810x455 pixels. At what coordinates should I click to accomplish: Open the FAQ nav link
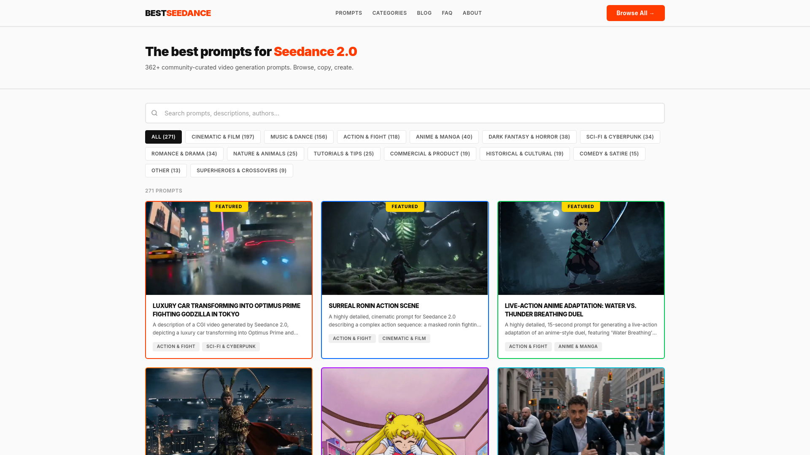pos(447,13)
